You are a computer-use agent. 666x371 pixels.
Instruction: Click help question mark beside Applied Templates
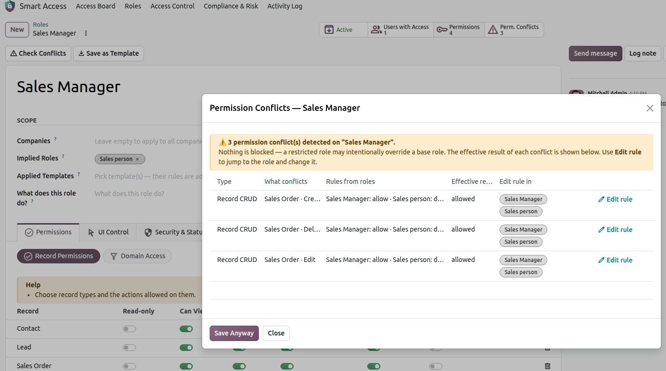(79, 174)
